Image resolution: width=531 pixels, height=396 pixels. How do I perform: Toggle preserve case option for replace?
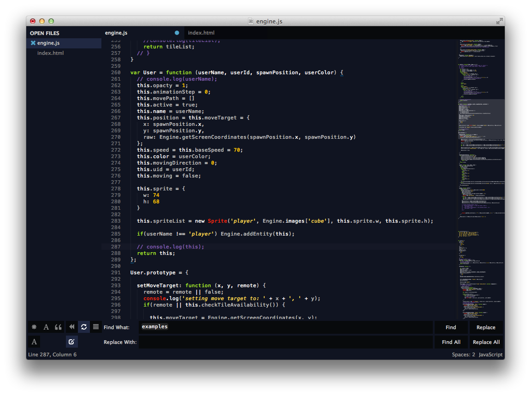(x=34, y=342)
